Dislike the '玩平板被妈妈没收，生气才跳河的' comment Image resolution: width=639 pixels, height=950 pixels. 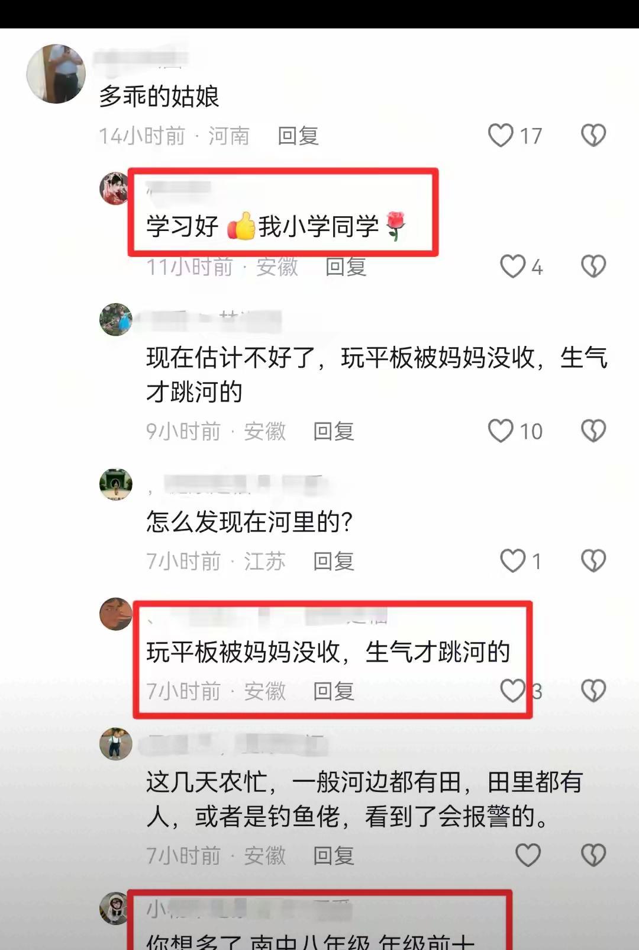[593, 691]
